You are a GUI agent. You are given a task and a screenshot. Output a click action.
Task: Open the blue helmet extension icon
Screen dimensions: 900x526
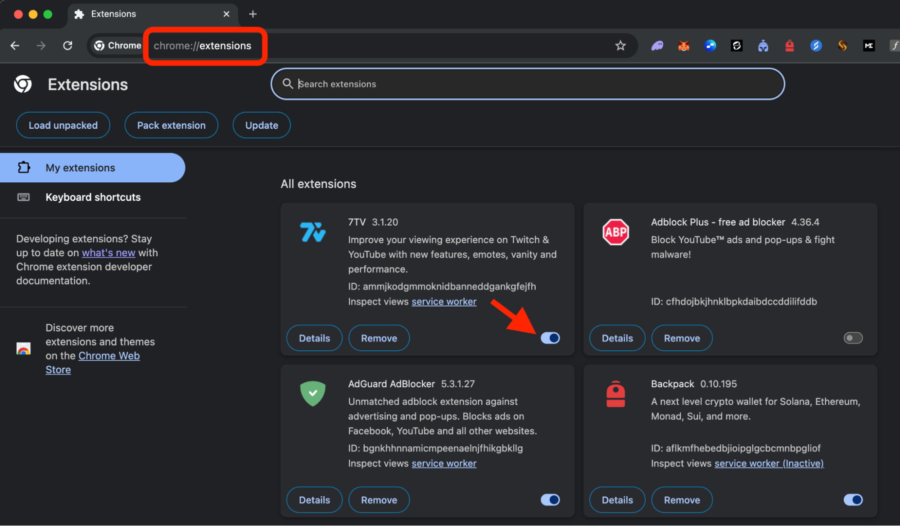click(763, 45)
